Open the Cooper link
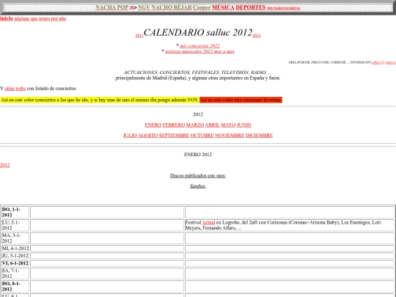This screenshot has width=396, height=297. pos(202,7)
